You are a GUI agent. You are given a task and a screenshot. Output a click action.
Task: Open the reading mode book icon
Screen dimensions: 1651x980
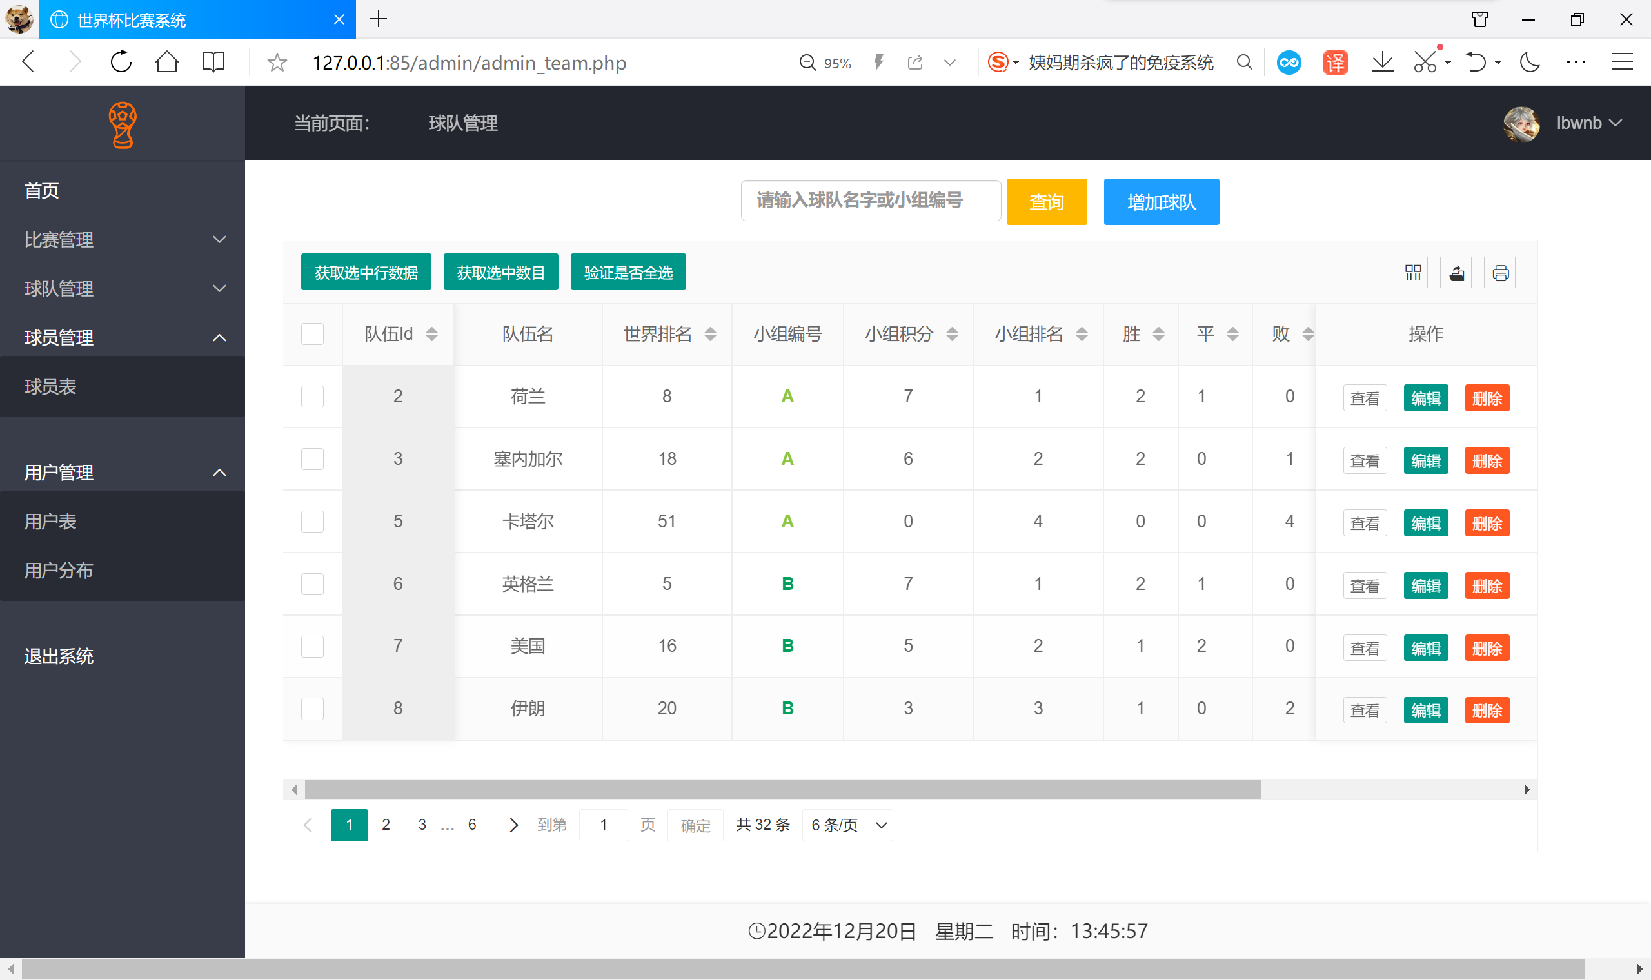(213, 63)
